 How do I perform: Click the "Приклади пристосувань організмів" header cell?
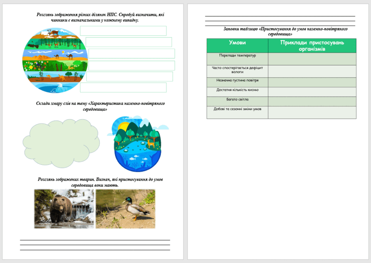click(x=312, y=46)
